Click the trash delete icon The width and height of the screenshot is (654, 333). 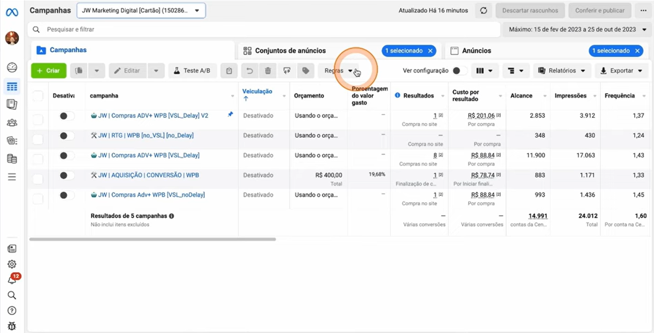[268, 71]
